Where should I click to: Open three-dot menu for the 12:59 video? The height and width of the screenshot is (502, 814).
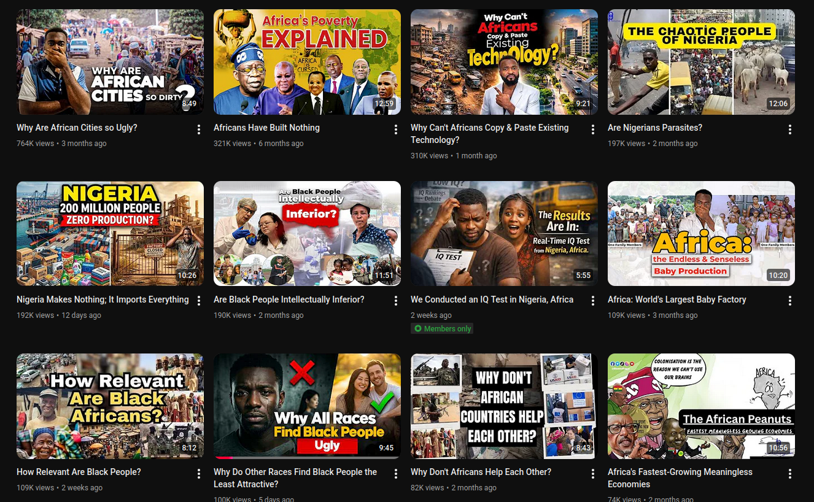(x=396, y=129)
